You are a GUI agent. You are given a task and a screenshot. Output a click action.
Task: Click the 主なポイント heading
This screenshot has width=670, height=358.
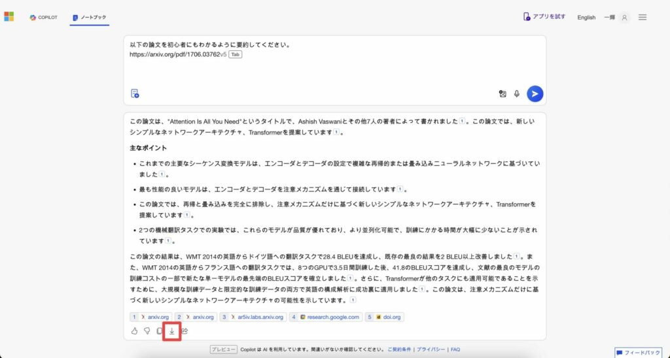[x=149, y=148]
